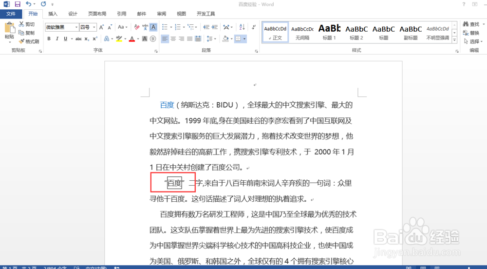Click the text highlight color button
This screenshot has width=487, height=269.
[119, 39]
